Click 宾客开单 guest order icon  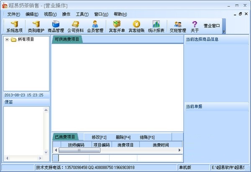(117, 26)
